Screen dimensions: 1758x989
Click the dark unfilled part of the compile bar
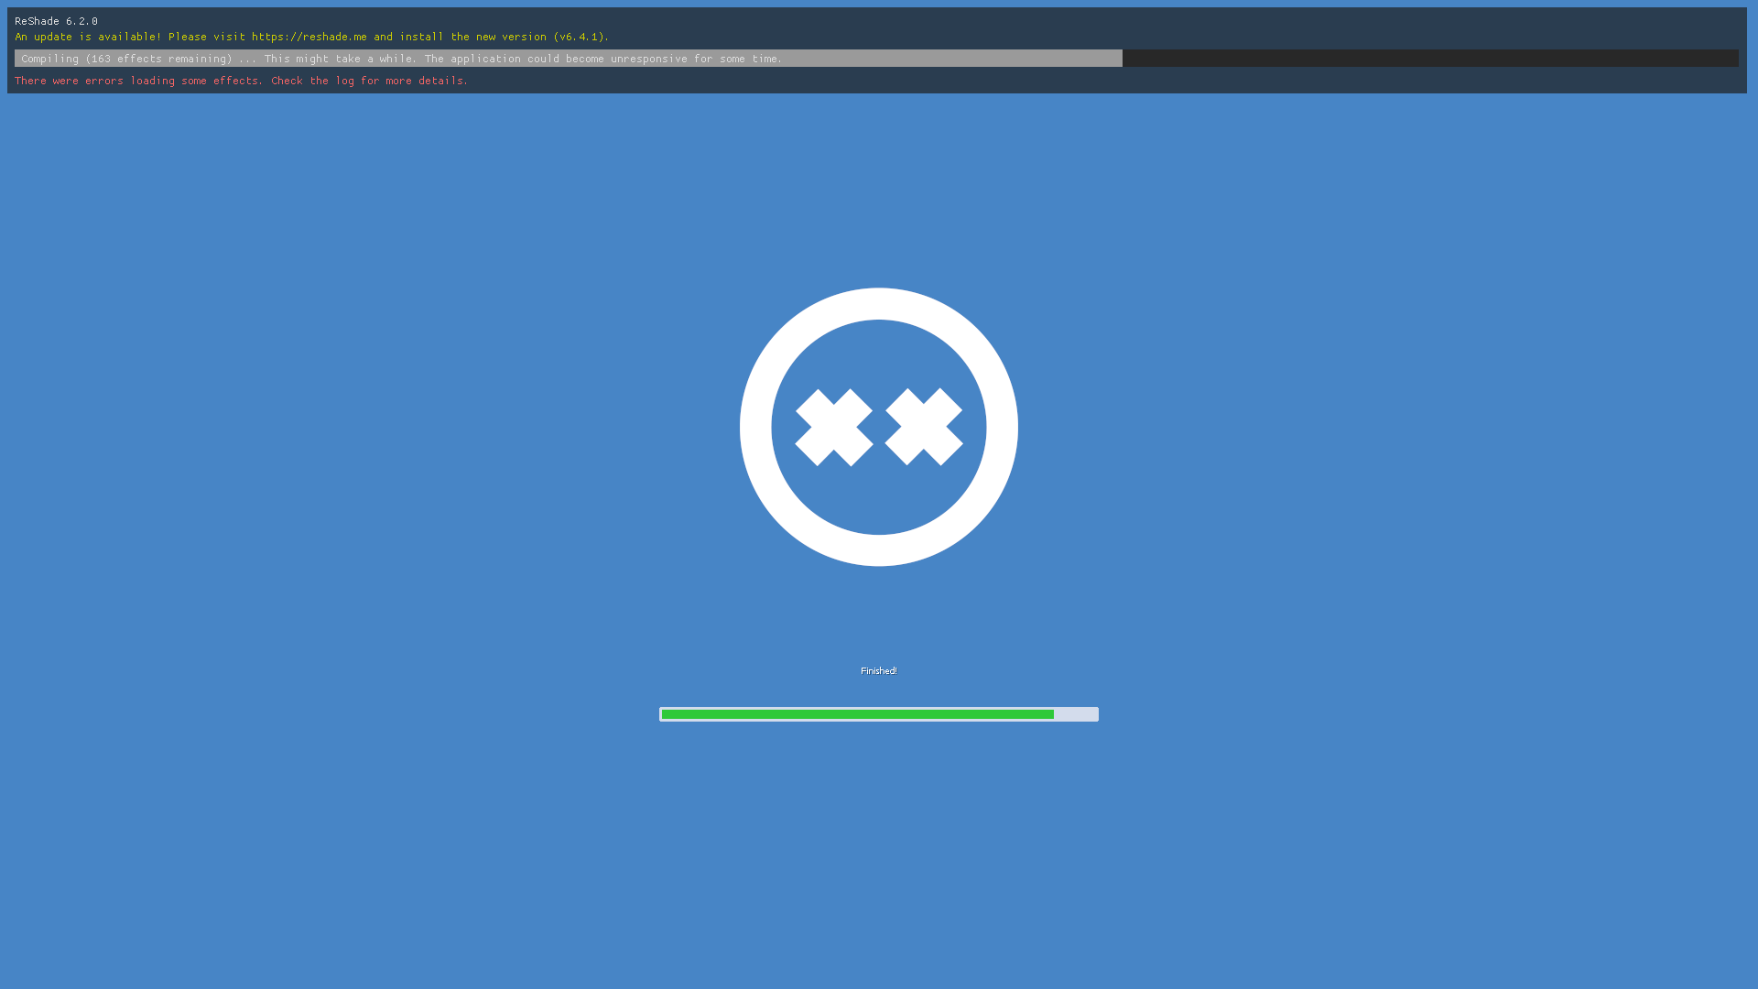[1428, 59]
